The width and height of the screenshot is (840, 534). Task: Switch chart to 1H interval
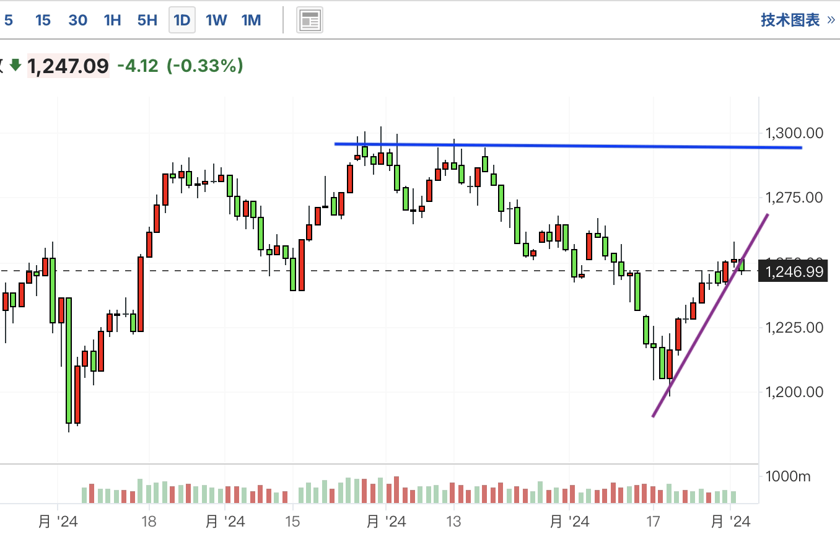point(112,20)
